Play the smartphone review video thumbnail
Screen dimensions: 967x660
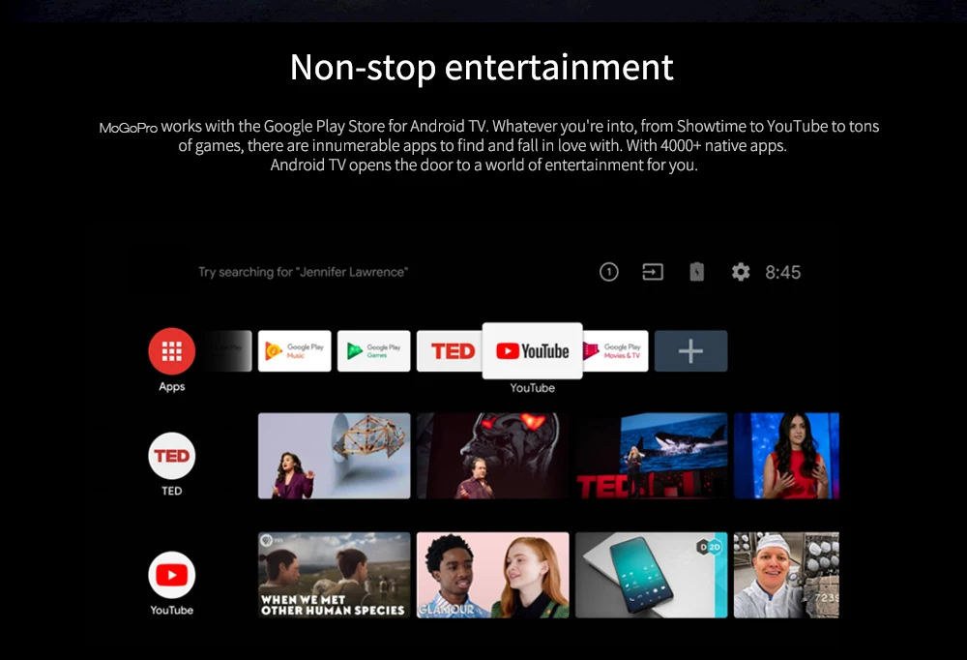coord(651,575)
